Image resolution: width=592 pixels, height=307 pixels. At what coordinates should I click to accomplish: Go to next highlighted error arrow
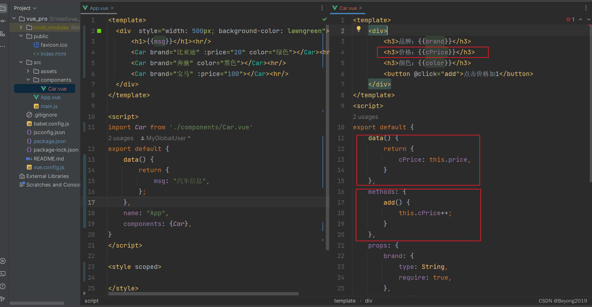point(589,19)
